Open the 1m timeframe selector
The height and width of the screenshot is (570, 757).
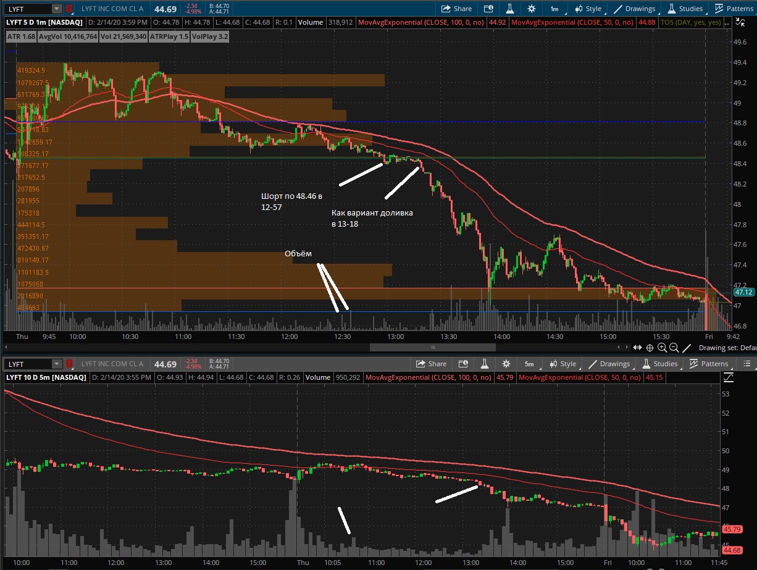point(554,9)
